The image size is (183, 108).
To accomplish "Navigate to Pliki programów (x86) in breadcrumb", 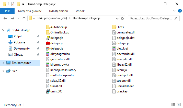I will [x=52, y=18].
